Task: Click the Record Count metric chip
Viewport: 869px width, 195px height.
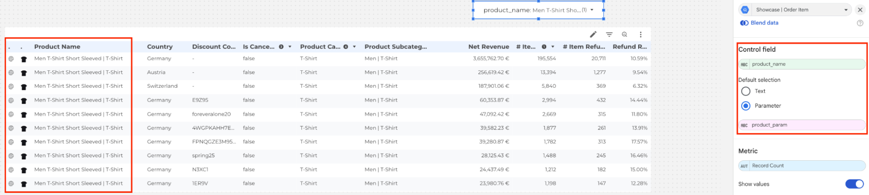Action: [x=802, y=166]
